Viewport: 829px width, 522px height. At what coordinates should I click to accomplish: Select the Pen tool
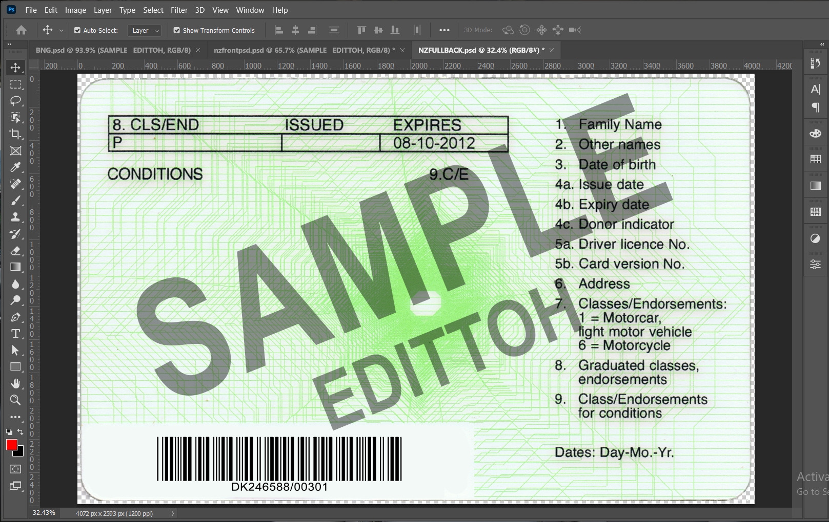[x=15, y=317]
